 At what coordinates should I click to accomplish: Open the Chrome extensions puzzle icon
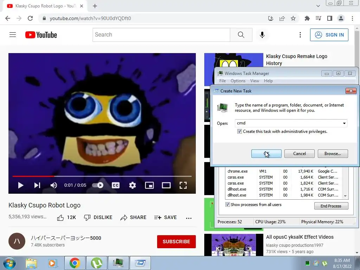[307, 18]
